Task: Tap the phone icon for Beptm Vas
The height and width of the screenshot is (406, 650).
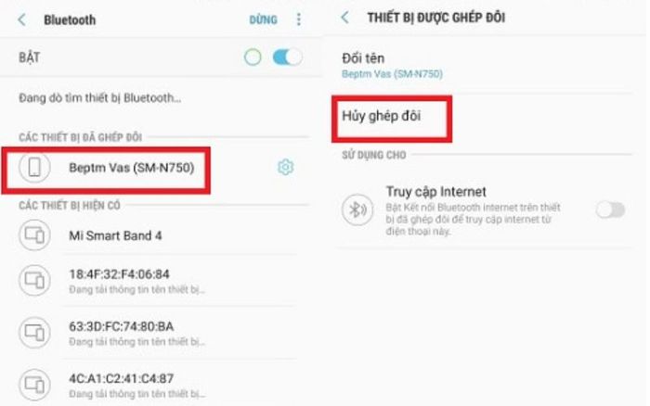Action: (34, 167)
